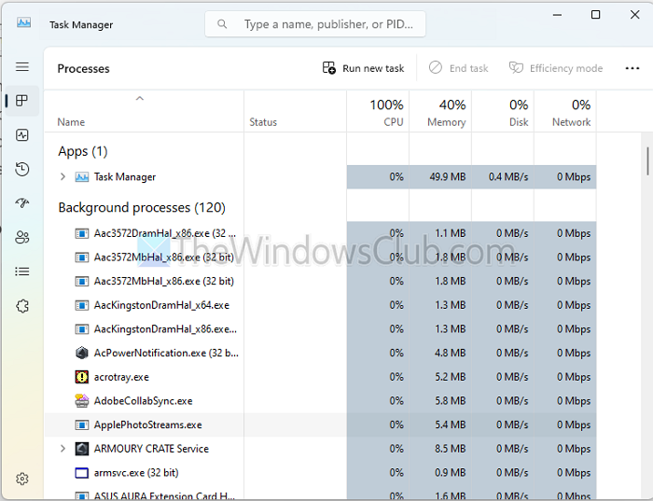Minimize the Task Manager window

557,15
